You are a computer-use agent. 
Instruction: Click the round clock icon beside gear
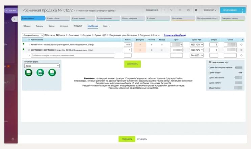tap(188, 10)
